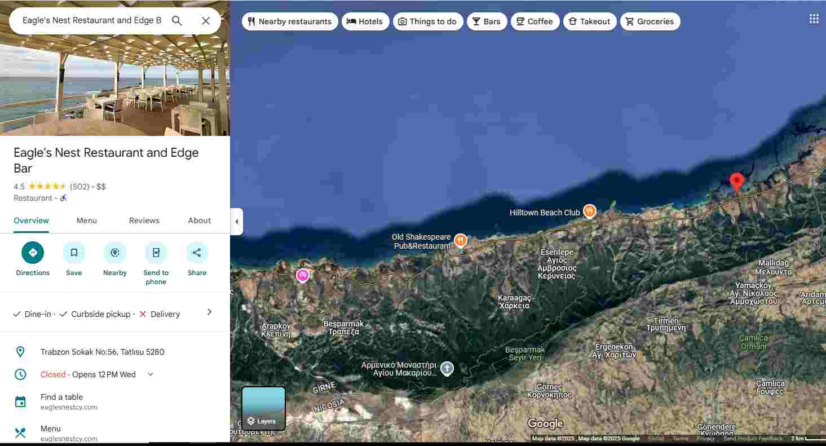Screen dimensions: 826x446
Task: Click the Hotels filter chip
Action: pyautogui.click(x=365, y=21)
